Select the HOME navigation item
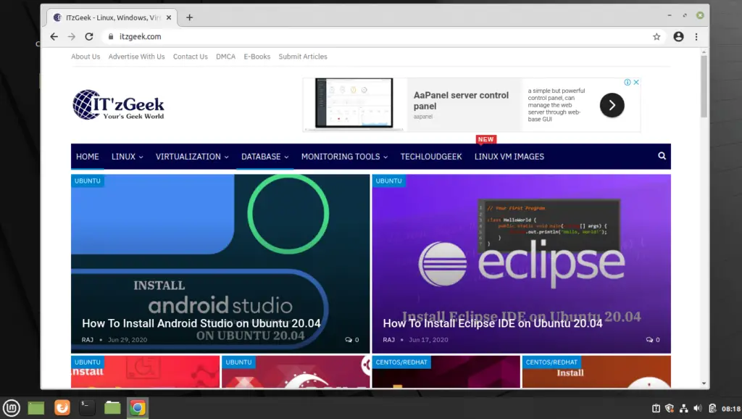Screen dimensions: 742x419 pyautogui.click(x=88, y=157)
